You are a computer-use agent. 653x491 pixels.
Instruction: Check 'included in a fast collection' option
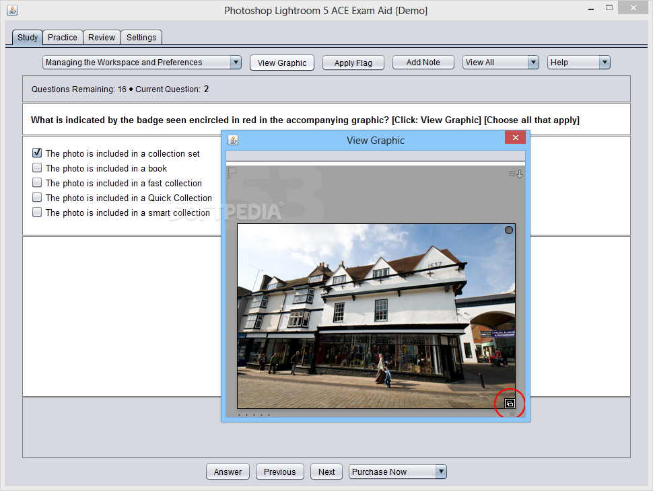pos(37,183)
